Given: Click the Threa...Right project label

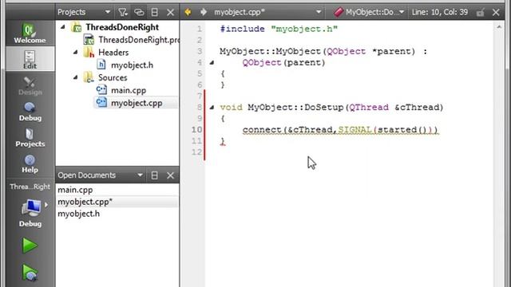Looking at the screenshot, I should (30, 187).
